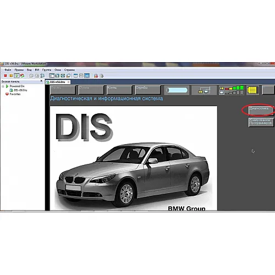275x275 pixels.
Task: Select DIS v56.0ru in the sidebar tree
Action: [20, 90]
